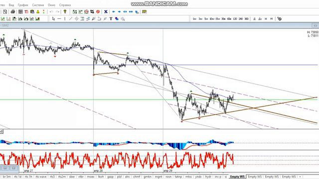Image resolution: width=319 pixels, height=179 pixels.
Task: Click the ladder icon at toolbar end
Action: click(x=144, y=12)
